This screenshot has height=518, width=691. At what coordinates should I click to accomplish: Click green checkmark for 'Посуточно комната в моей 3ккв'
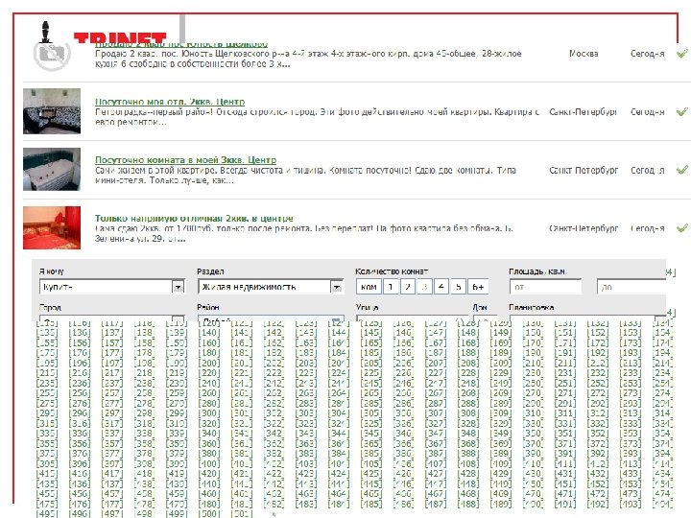click(681, 170)
